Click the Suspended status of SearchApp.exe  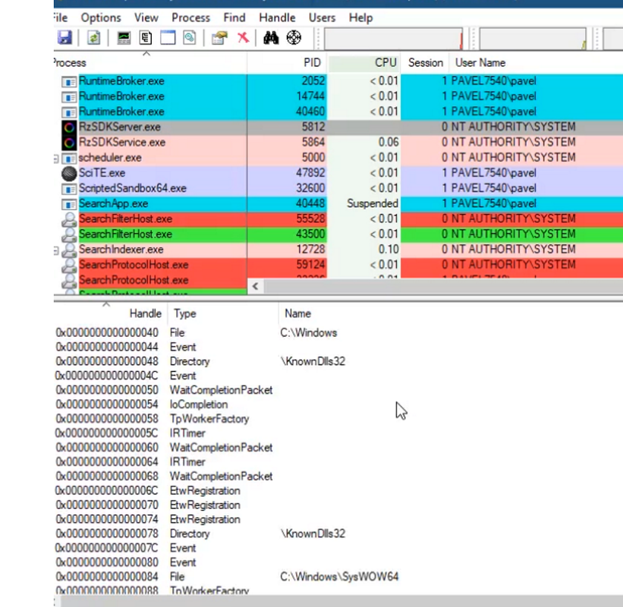(373, 204)
